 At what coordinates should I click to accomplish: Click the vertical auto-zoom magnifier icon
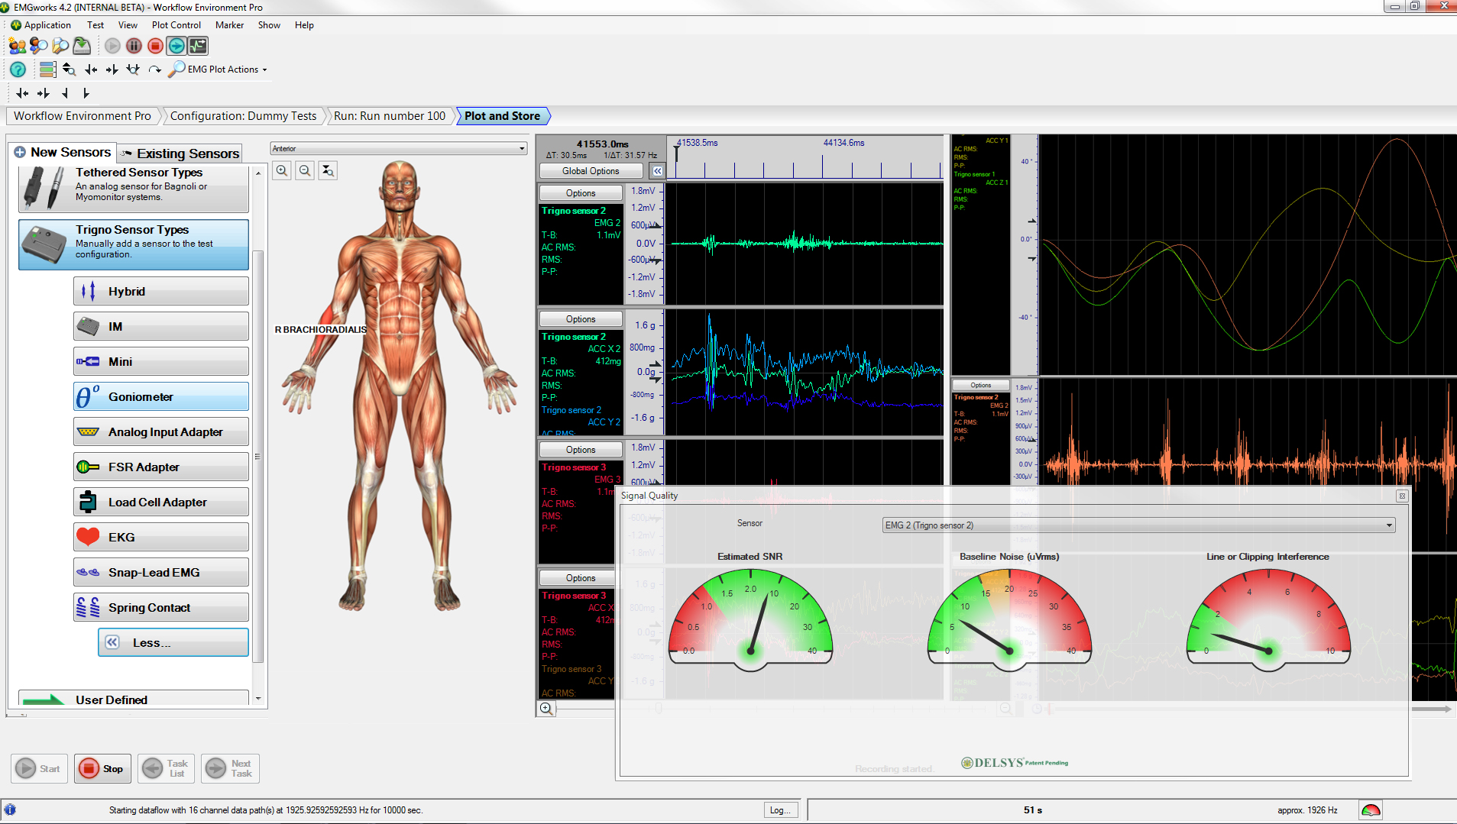coord(69,69)
